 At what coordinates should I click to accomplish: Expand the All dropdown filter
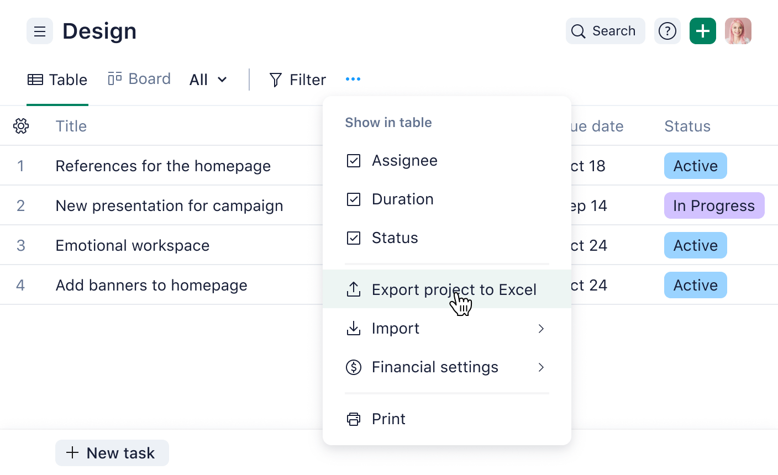click(x=208, y=80)
